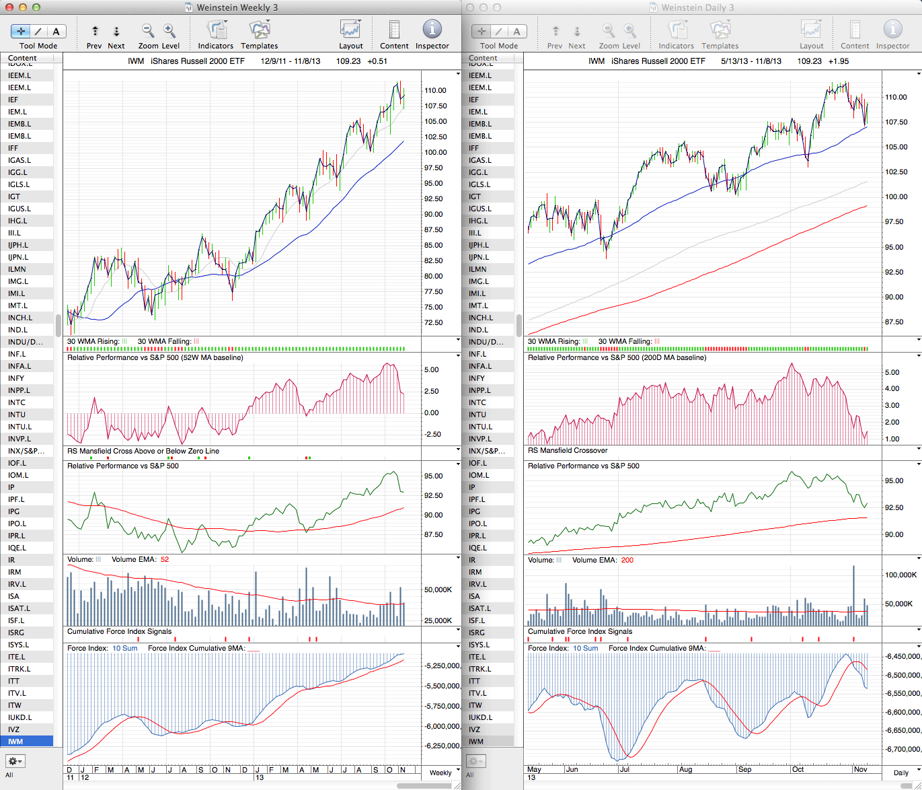This screenshot has height=790, width=922.
Task: Activate the text annotation tool in Weekly window
Action: coord(56,31)
